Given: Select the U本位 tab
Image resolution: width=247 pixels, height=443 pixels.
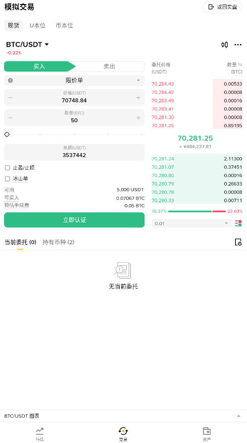Looking at the screenshot, I should tap(38, 25).
